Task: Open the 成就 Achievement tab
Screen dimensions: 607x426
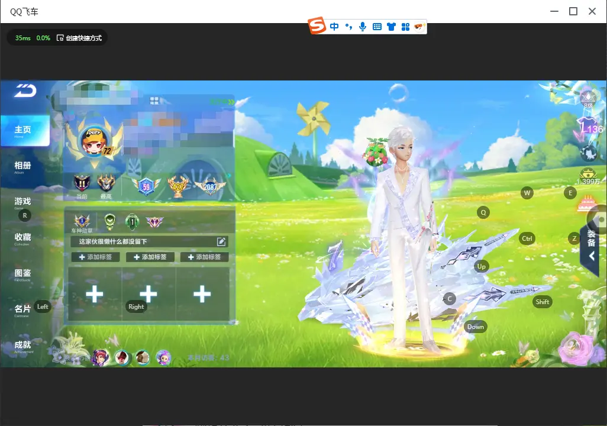Action: pyautogui.click(x=23, y=346)
